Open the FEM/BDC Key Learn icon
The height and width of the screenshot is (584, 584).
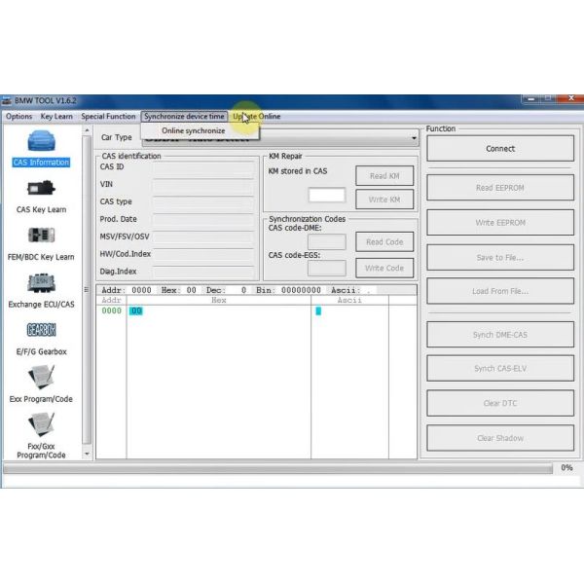pyautogui.click(x=41, y=237)
